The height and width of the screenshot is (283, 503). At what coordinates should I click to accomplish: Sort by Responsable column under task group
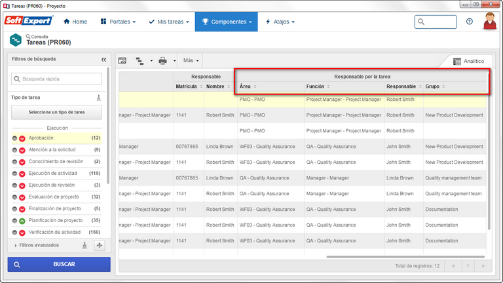point(403,86)
